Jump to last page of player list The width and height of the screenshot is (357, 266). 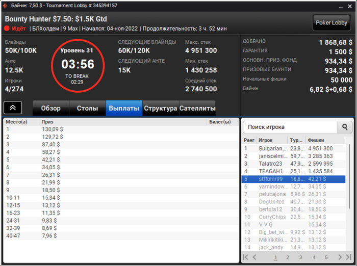click(x=348, y=257)
